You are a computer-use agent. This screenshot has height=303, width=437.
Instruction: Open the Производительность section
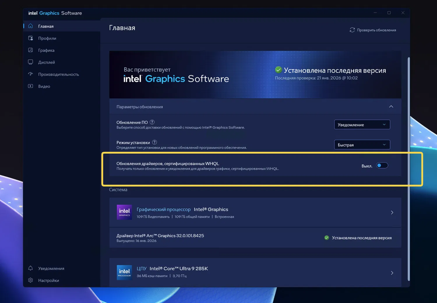click(x=62, y=74)
